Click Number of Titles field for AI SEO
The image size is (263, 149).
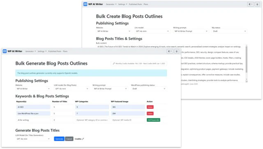pos(62,107)
